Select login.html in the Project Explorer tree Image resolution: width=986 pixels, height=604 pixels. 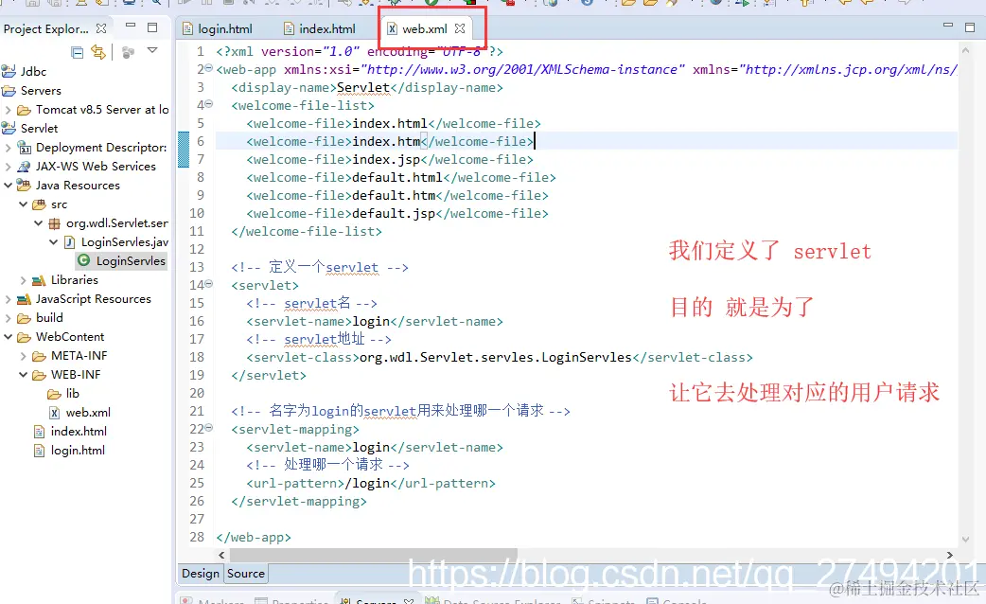(78, 451)
